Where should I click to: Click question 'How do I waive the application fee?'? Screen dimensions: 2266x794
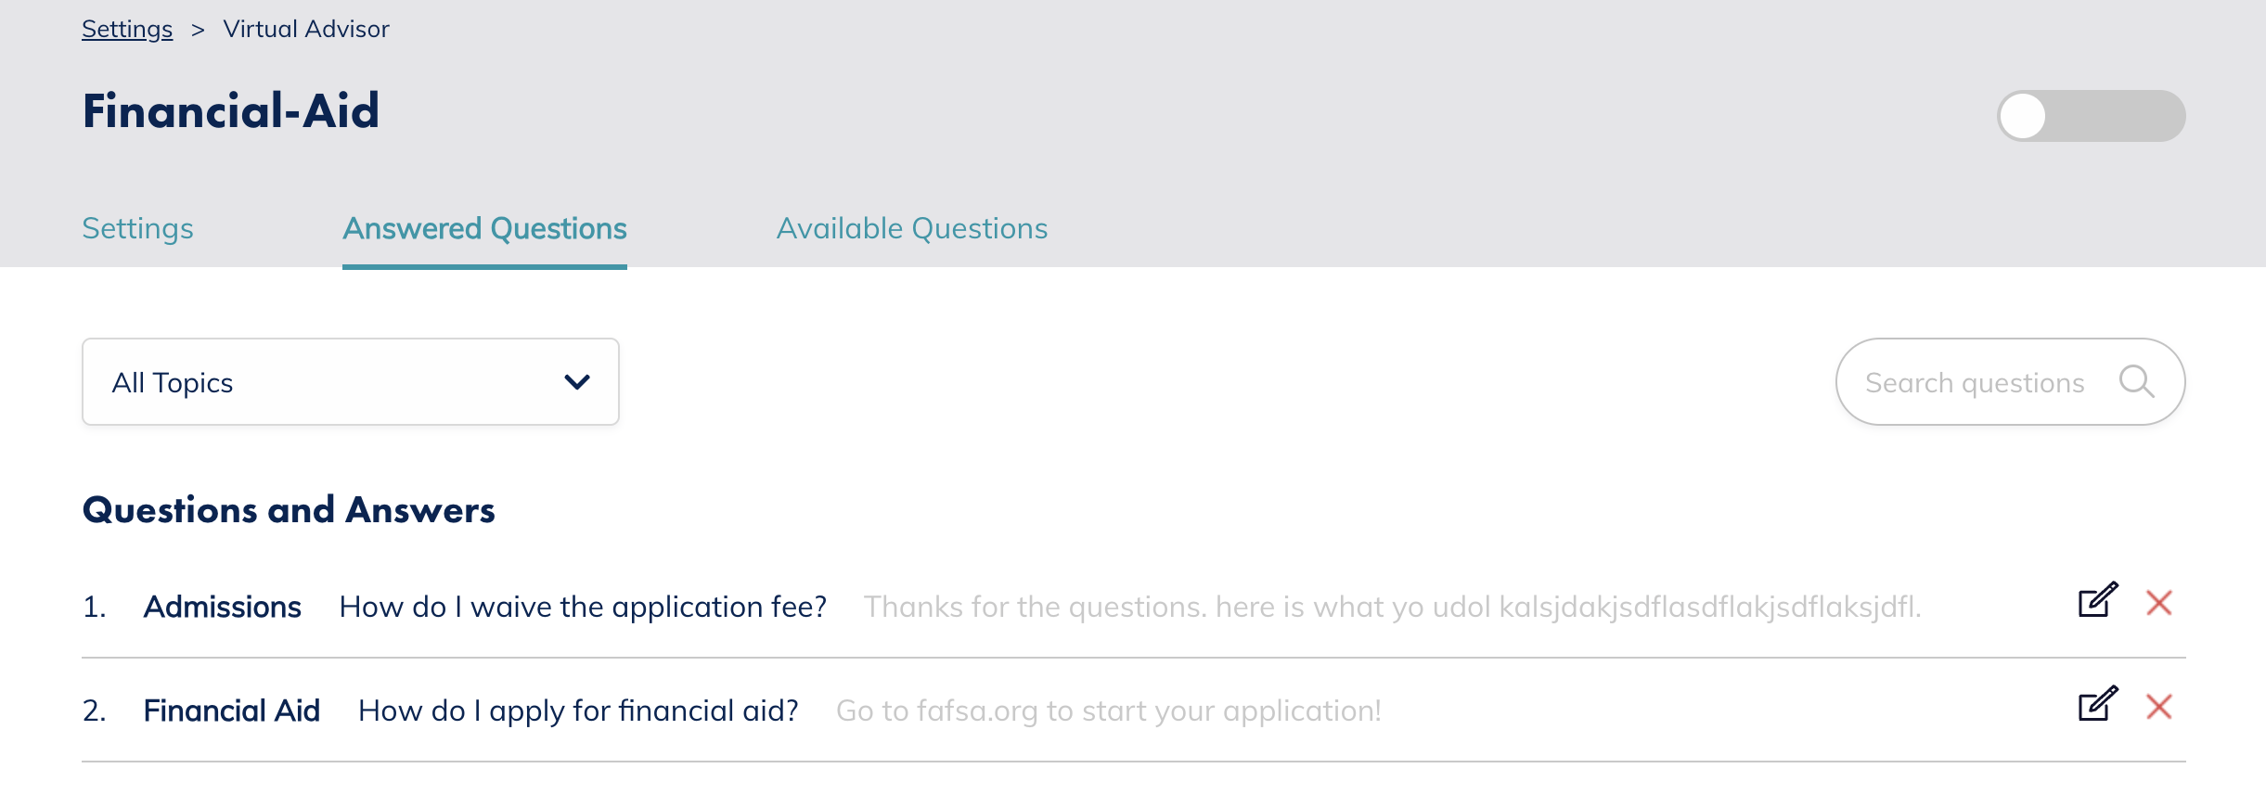[584, 606]
